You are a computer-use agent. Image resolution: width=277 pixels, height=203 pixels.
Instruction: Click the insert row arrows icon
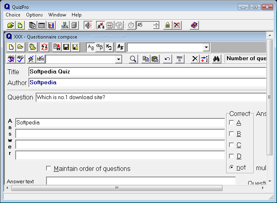pyautogui.click(x=204, y=59)
